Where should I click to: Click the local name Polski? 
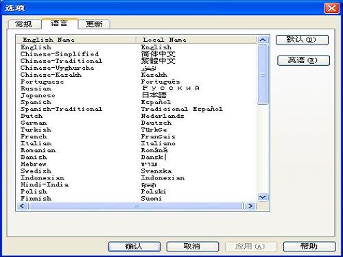[154, 191]
